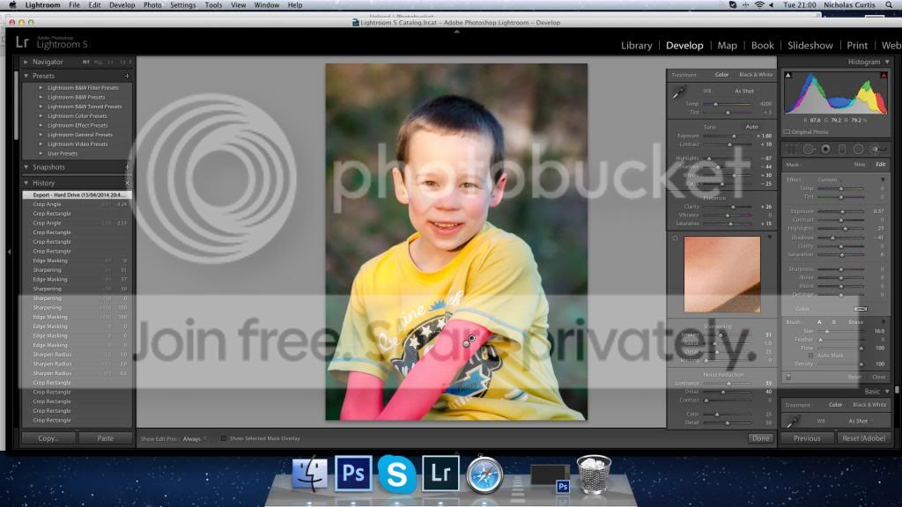Pick the White Balance eyedropper tool
This screenshot has height=507, width=902.
[680, 92]
